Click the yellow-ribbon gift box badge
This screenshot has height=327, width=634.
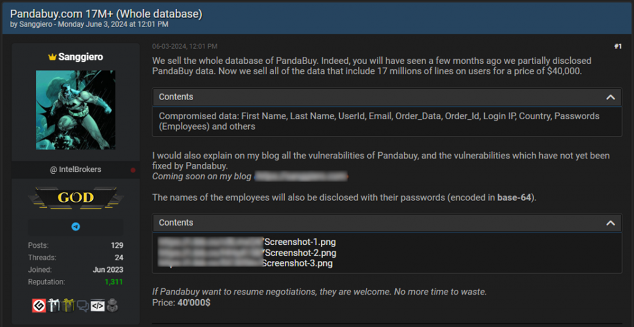(x=67, y=305)
